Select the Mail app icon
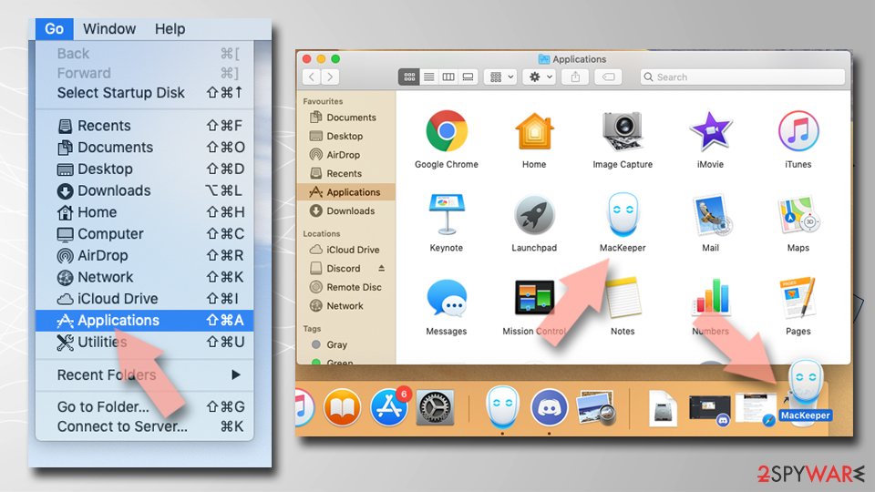 click(x=710, y=215)
